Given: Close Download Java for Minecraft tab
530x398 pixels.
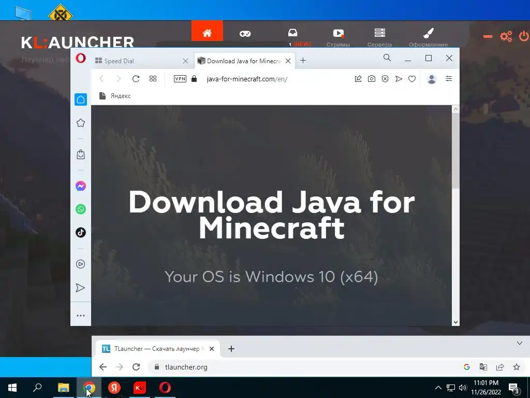Looking at the screenshot, I should [x=288, y=61].
